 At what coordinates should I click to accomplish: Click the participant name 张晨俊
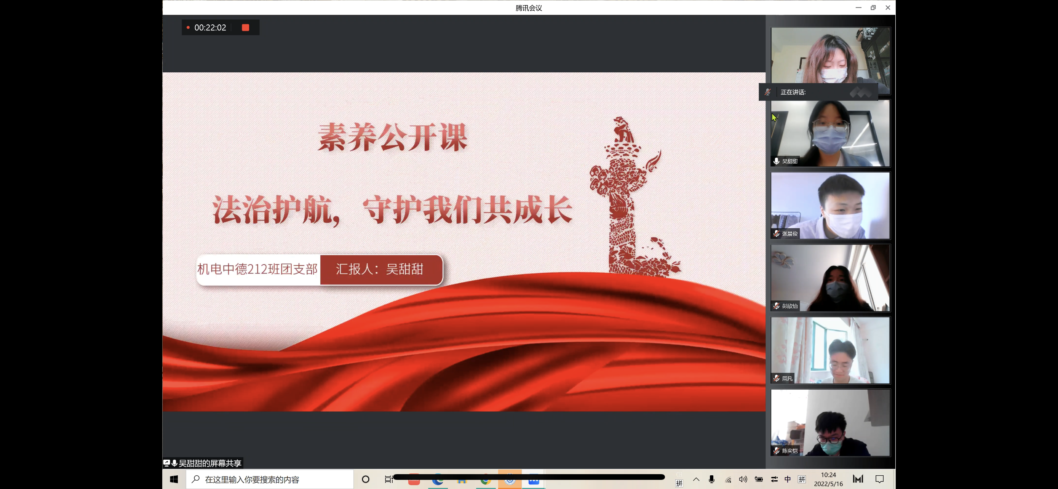790,233
